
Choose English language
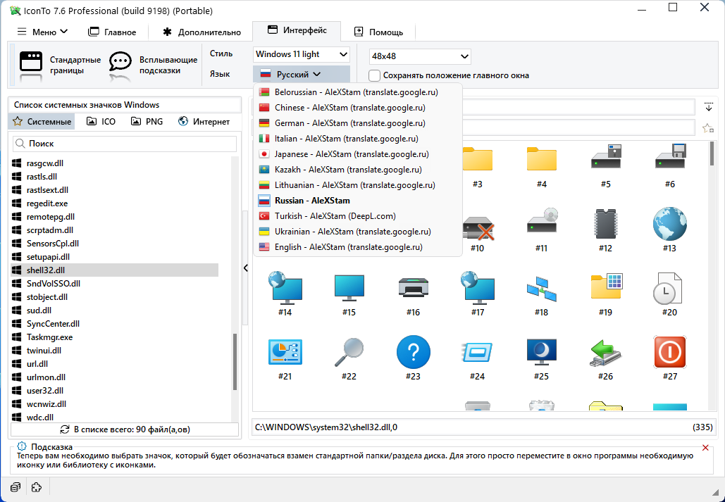pyautogui.click(x=358, y=247)
